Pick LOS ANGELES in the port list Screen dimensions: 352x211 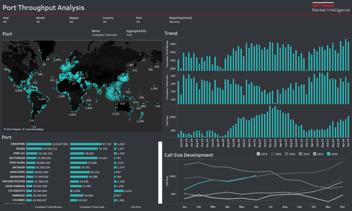[17, 191]
